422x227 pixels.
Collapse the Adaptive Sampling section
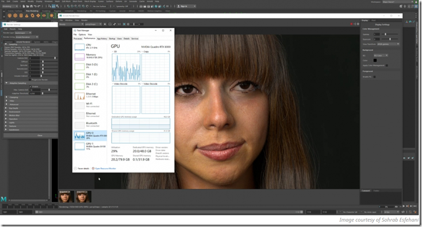(6, 83)
